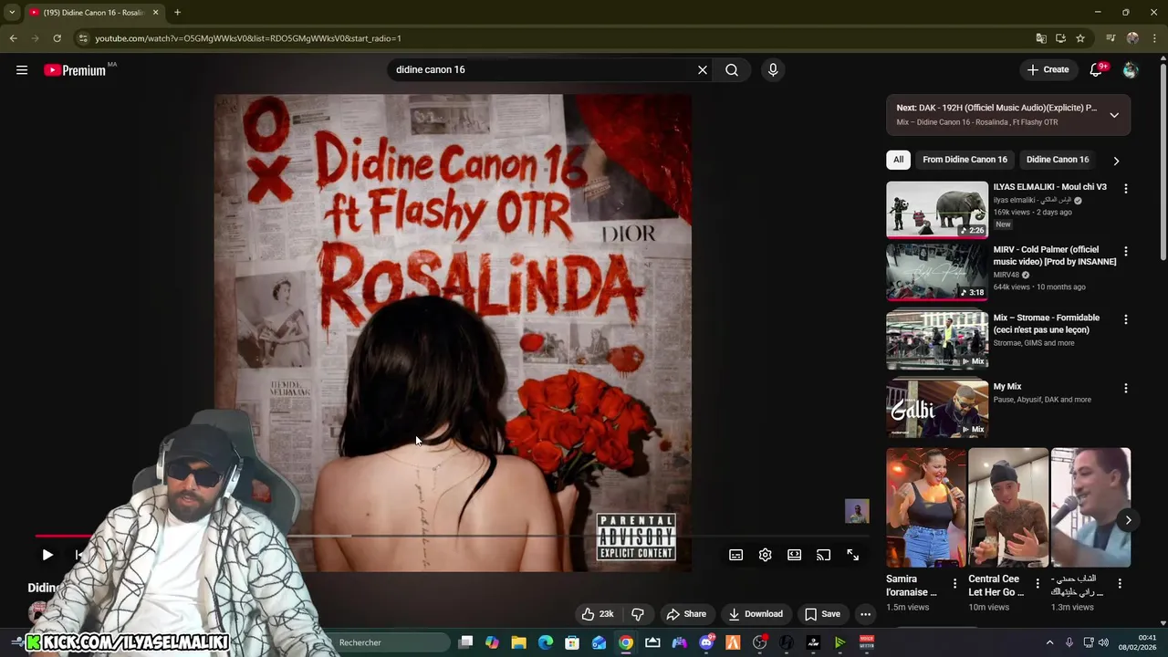This screenshot has height=657, width=1168.
Task: Open the video player settings gear
Action: point(766,555)
